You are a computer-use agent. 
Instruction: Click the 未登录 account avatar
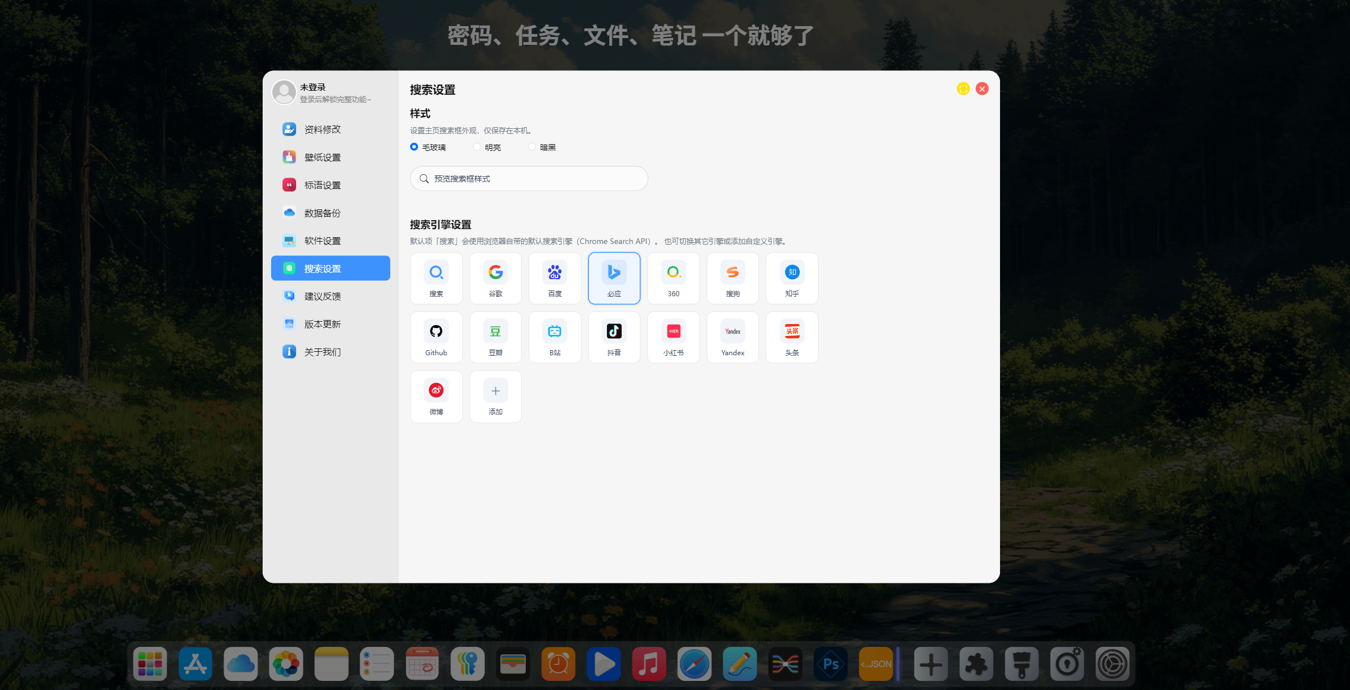[x=284, y=92]
